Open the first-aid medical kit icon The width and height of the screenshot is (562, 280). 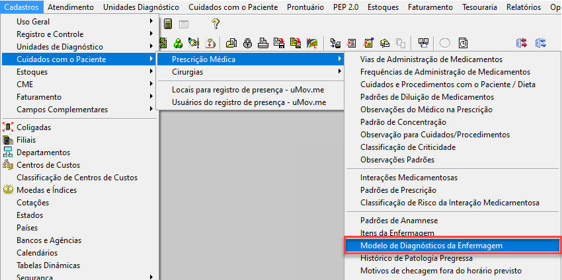pos(210,44)
